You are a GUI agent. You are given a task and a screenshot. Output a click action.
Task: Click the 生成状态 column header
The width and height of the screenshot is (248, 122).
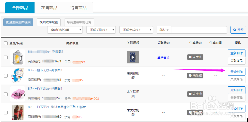(x=195, y=43)
